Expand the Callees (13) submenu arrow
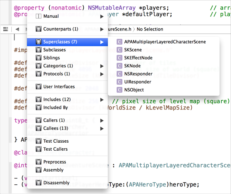 (x=101, y=129)
